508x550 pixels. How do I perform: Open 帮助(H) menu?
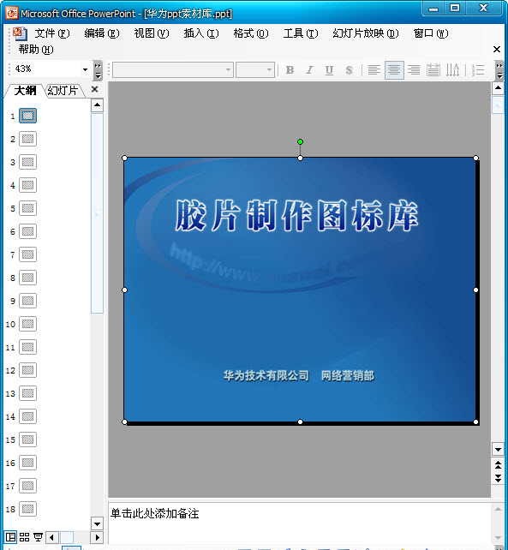click(x=36, y=50)
